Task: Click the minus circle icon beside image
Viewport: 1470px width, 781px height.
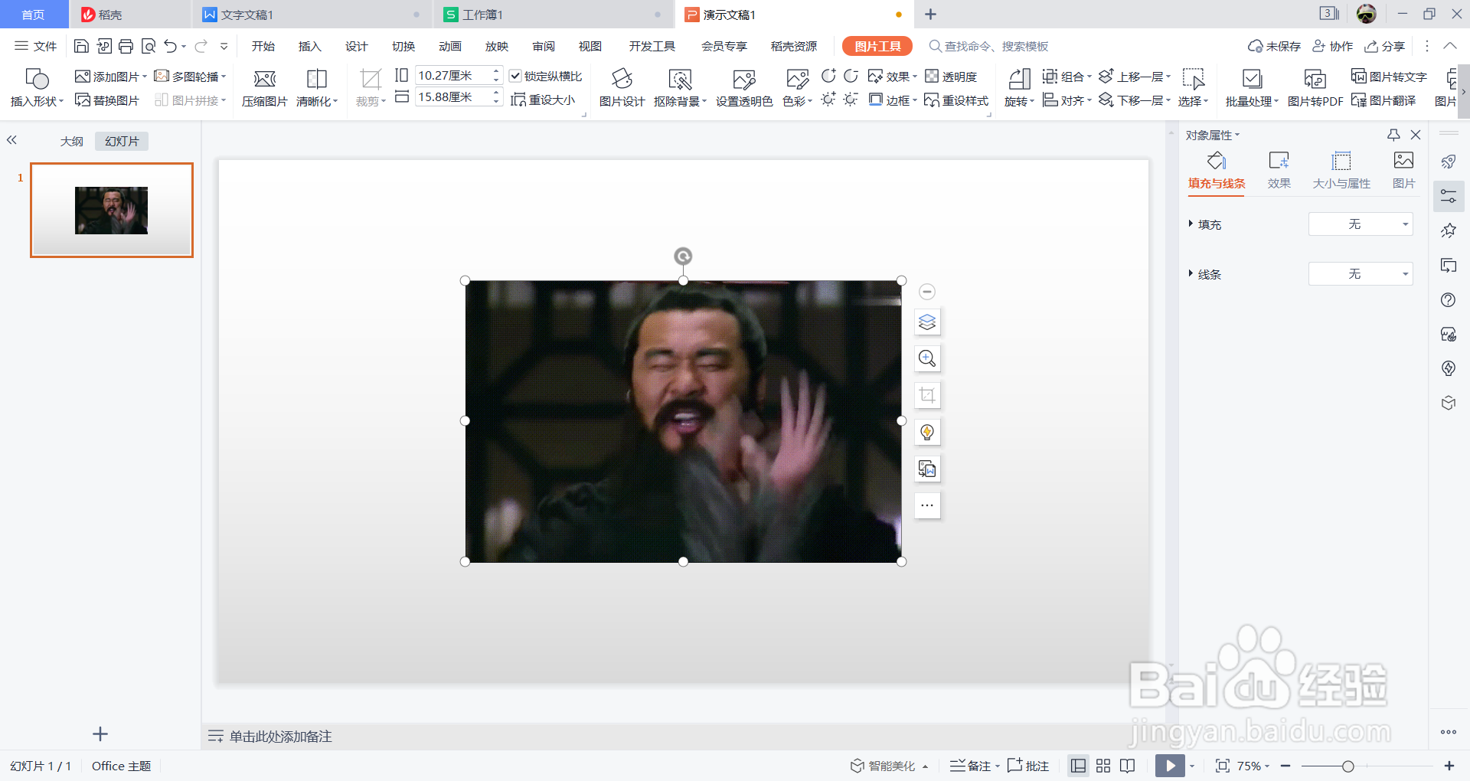Action: click(x=927, y=292)
